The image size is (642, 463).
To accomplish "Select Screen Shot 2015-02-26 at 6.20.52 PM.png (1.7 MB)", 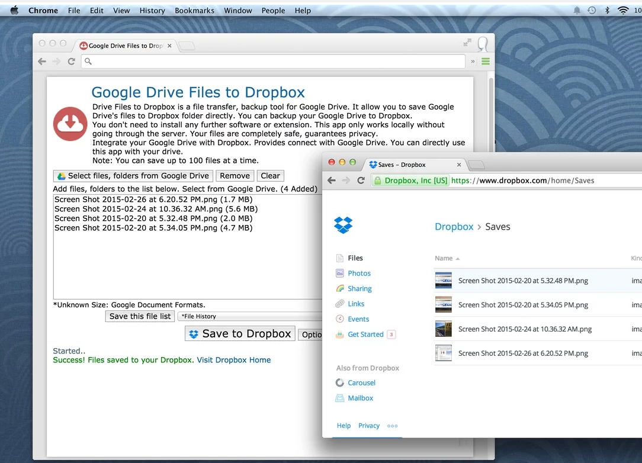I will click(153, 200).
